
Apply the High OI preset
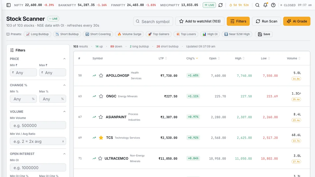point(210,34)
